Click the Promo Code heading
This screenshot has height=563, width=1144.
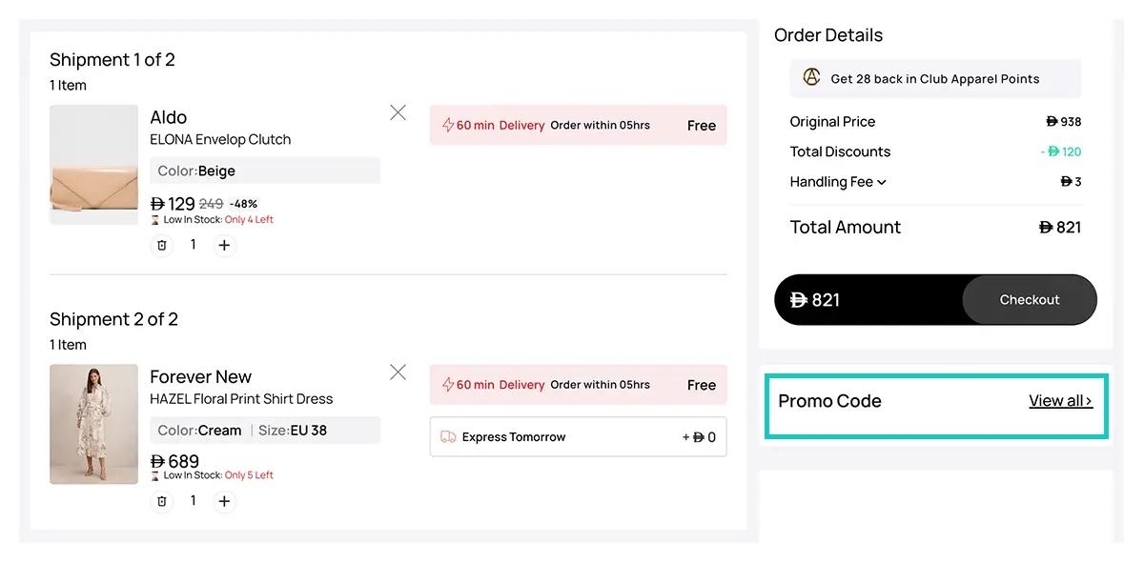point(829,401)
